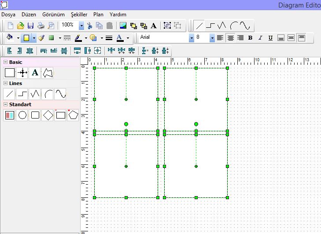Click the New document icon
Screen dimensions: 321x234
(x=11, y=26)
